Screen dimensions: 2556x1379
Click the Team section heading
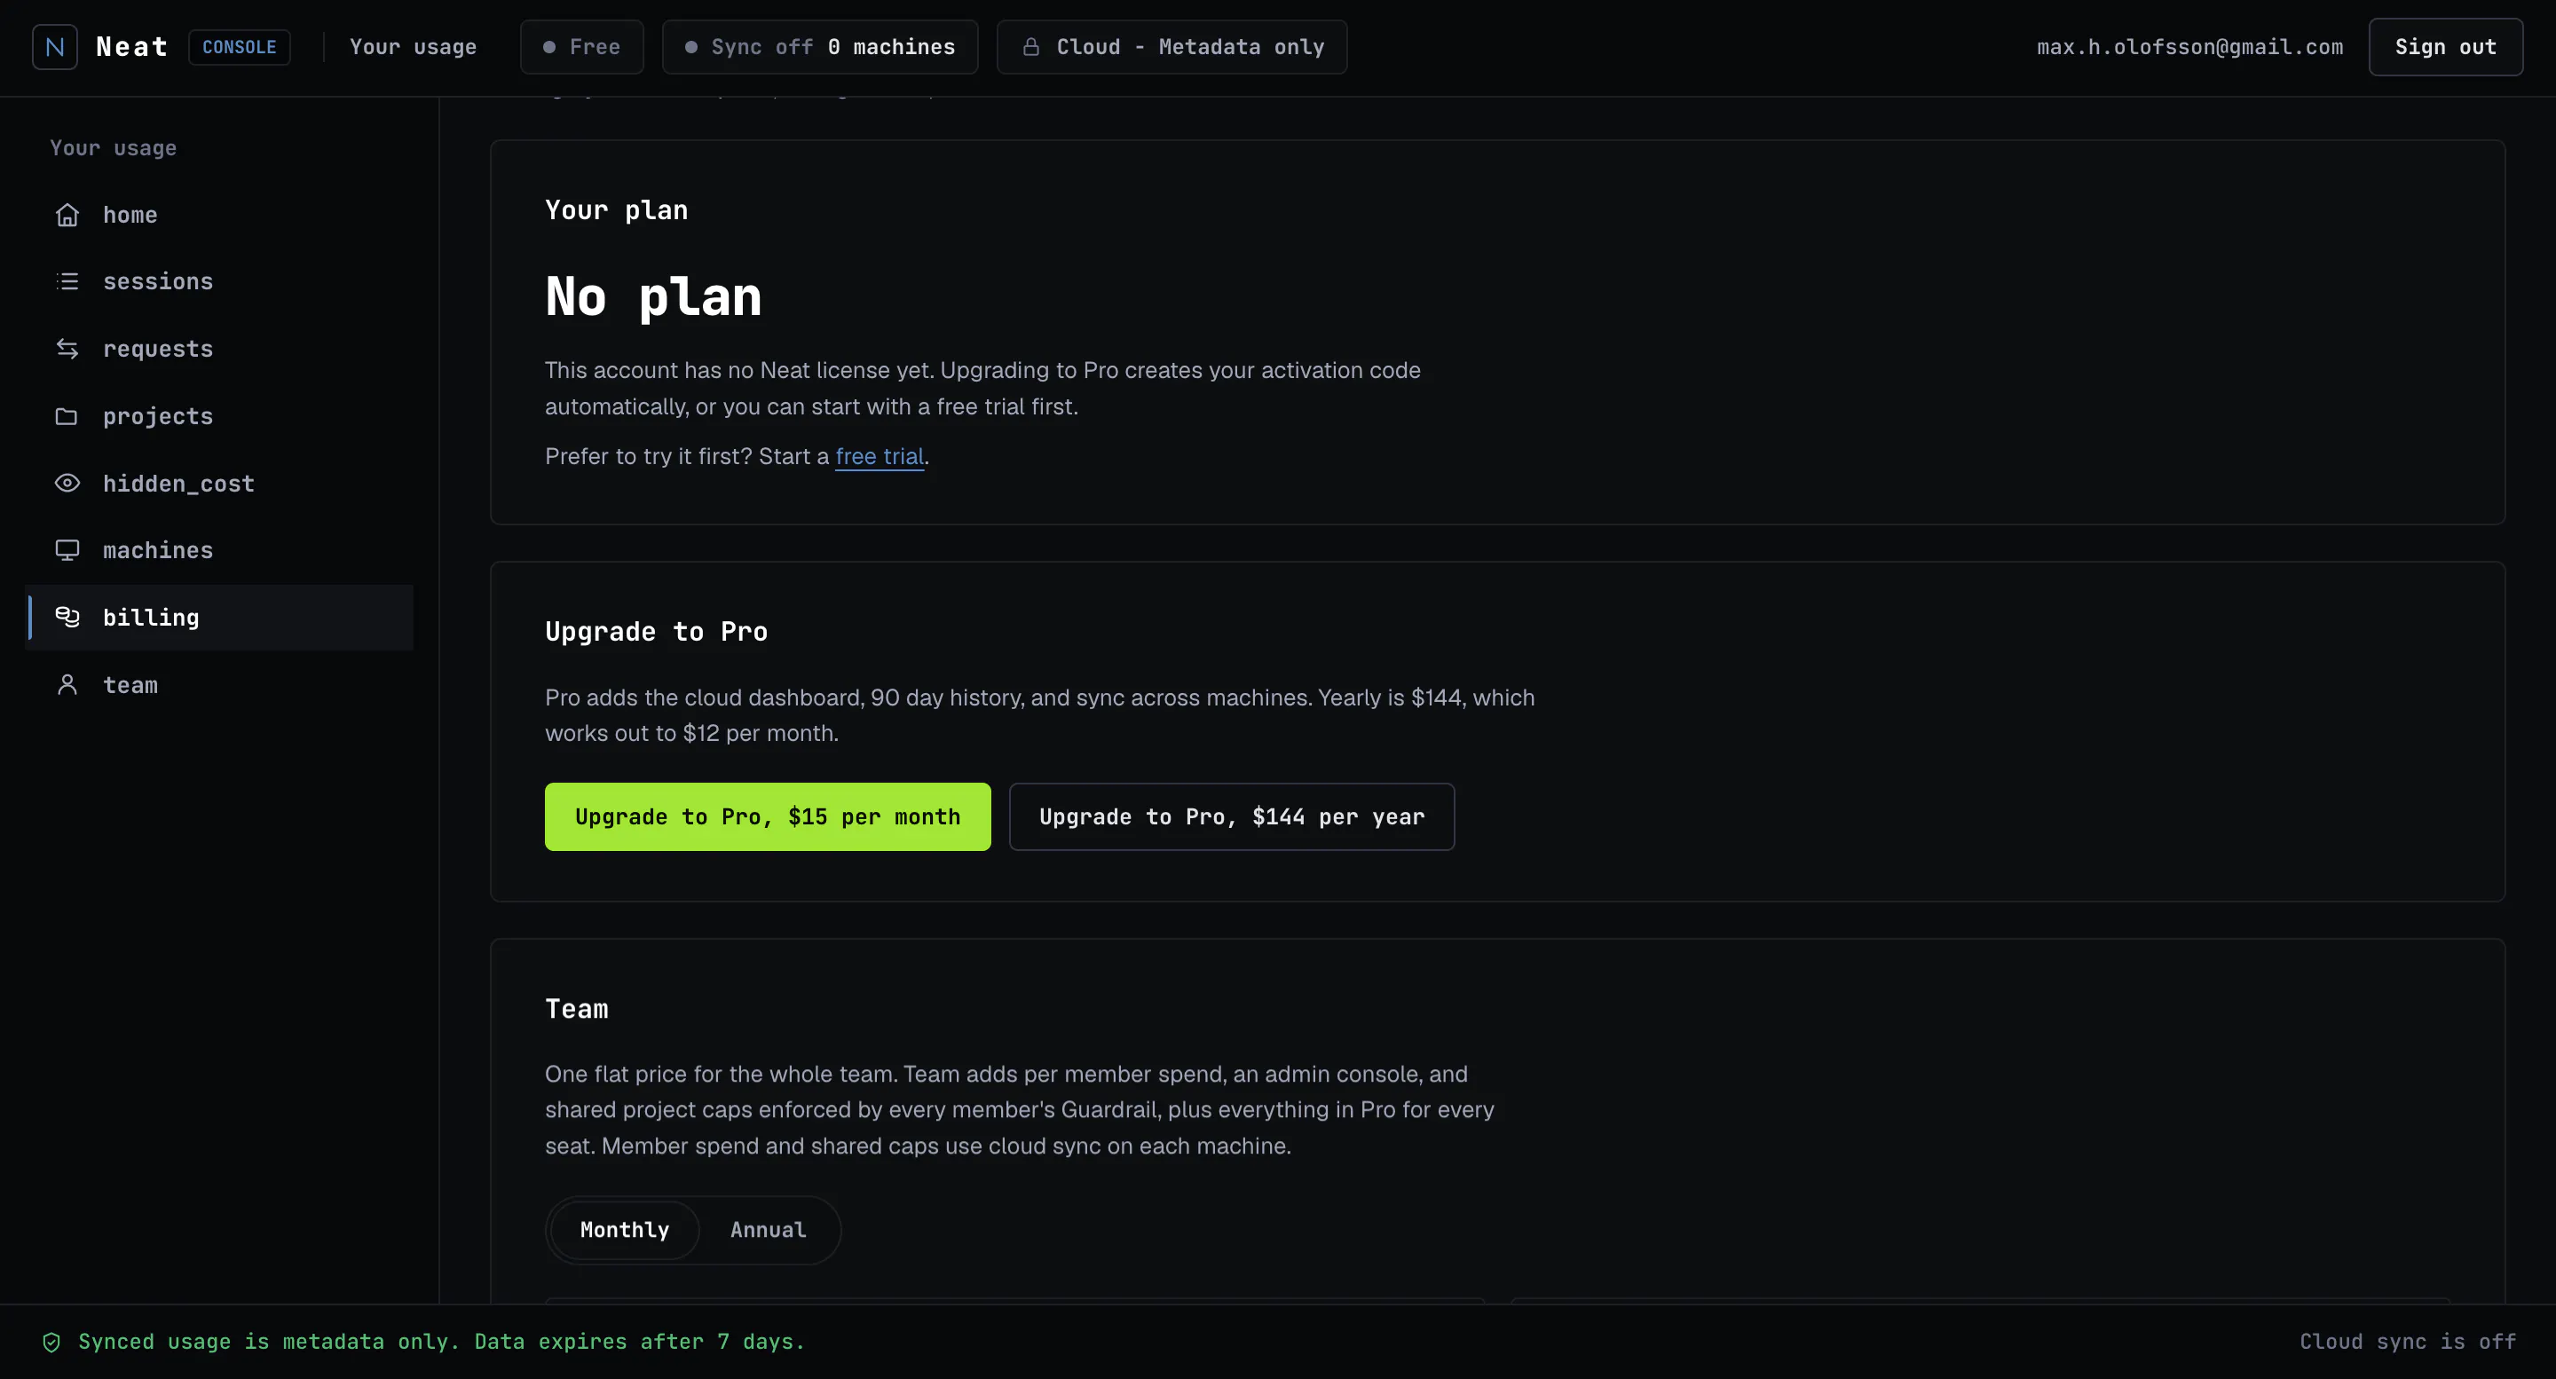tap(577, 1009)
